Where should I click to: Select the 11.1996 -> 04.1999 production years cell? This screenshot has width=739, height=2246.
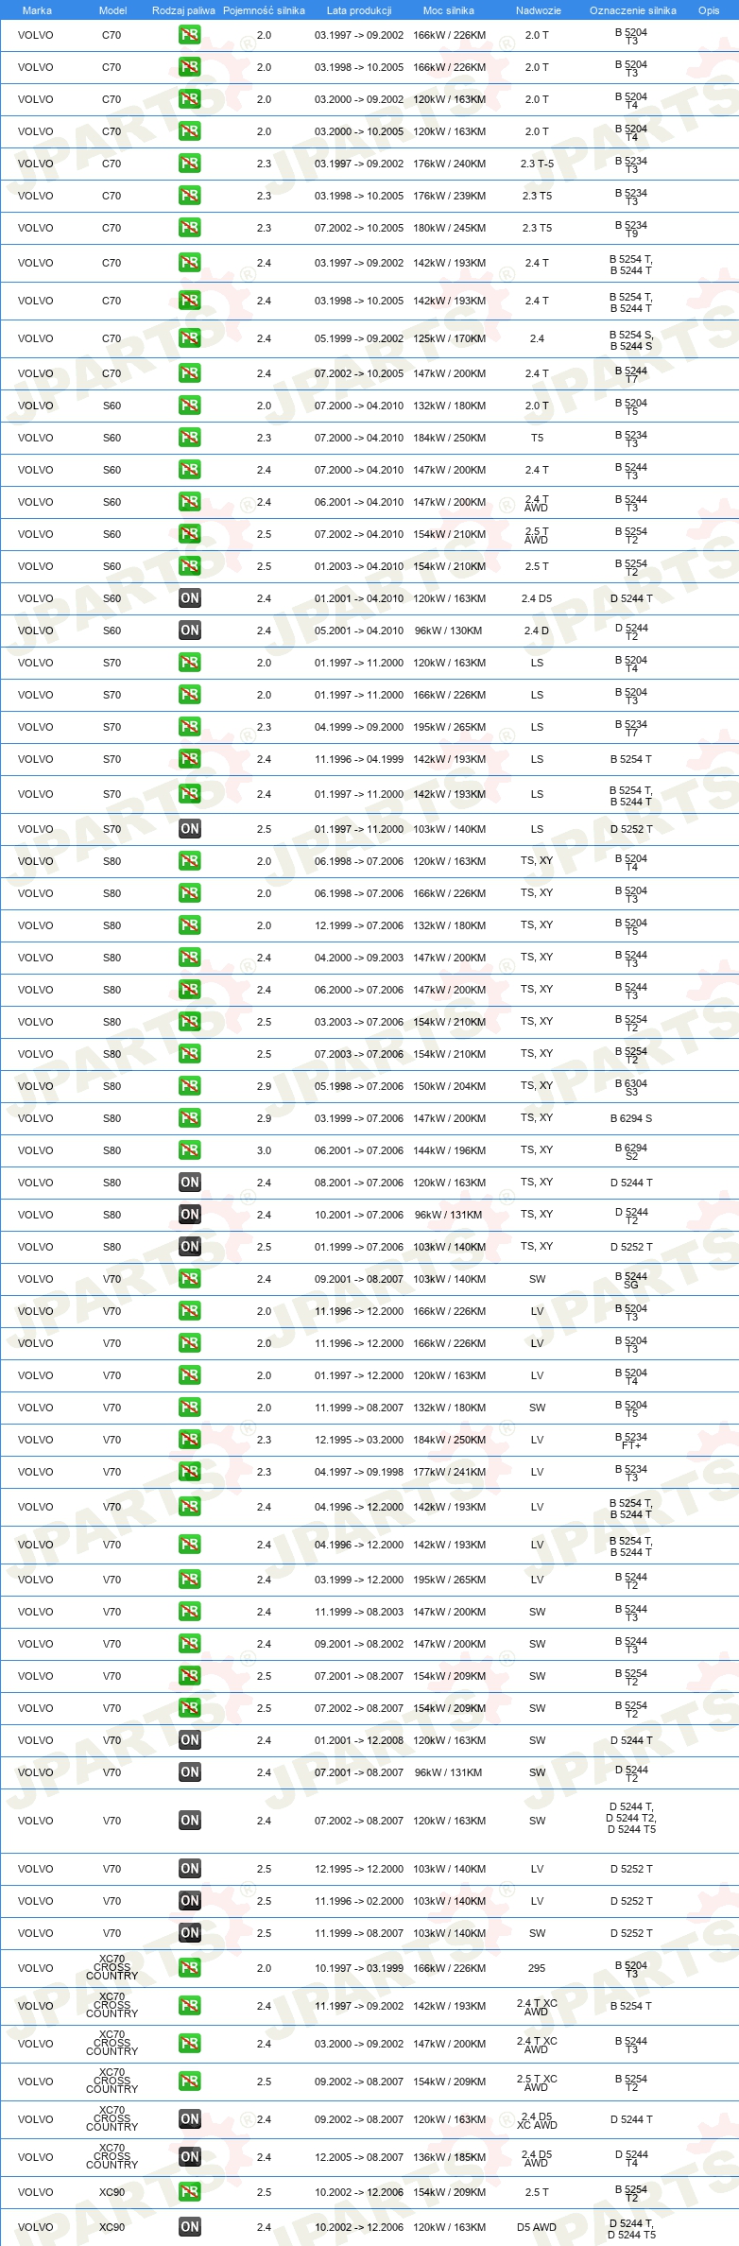coord(359,759)
